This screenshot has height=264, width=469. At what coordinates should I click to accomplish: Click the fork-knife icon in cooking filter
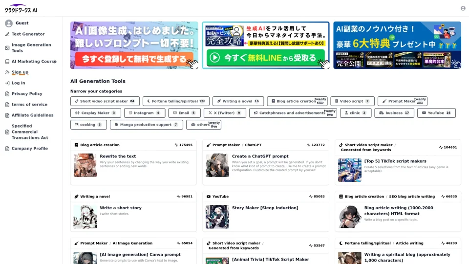tap(77, 125)
